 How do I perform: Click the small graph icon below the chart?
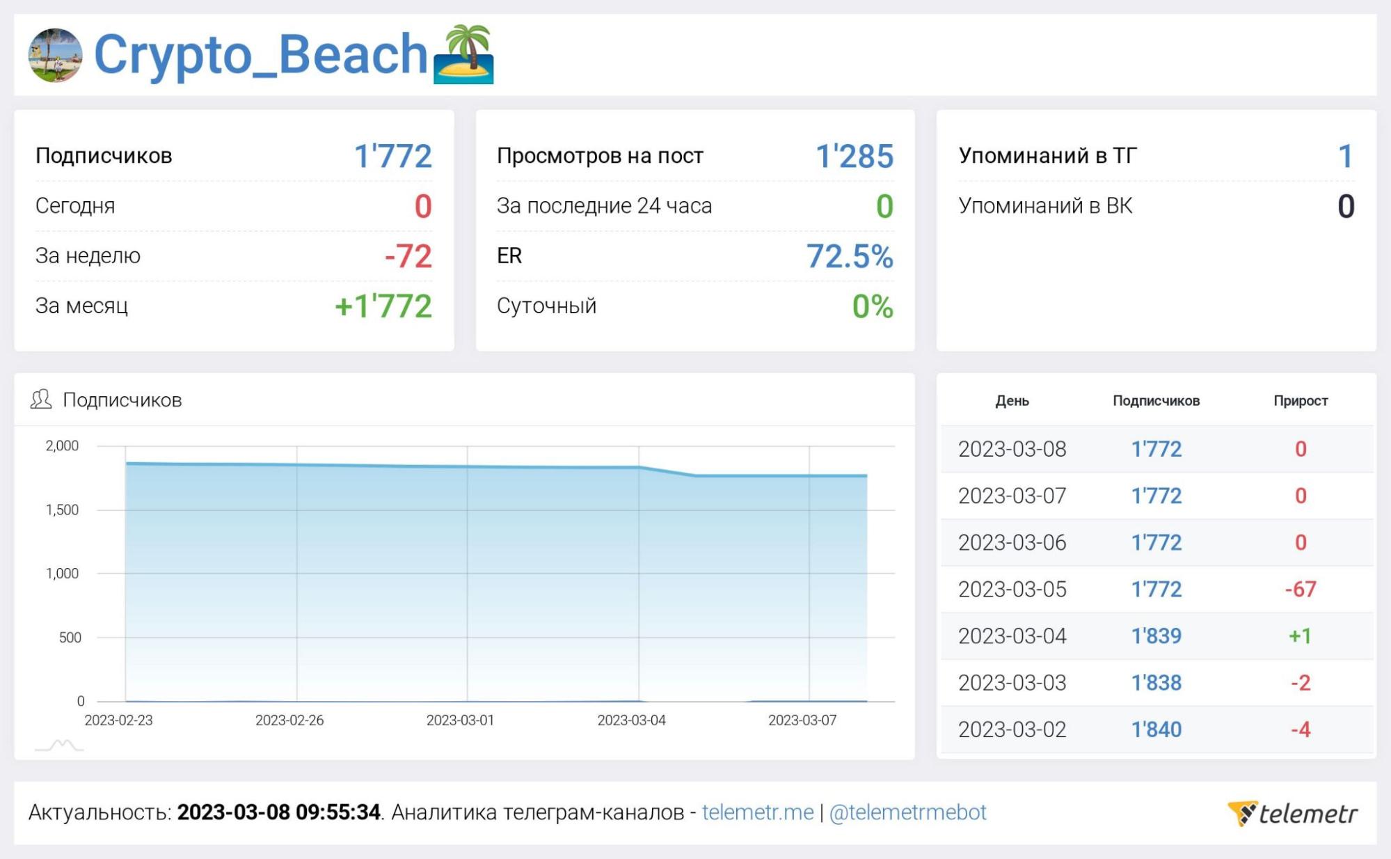click(60, 746)
